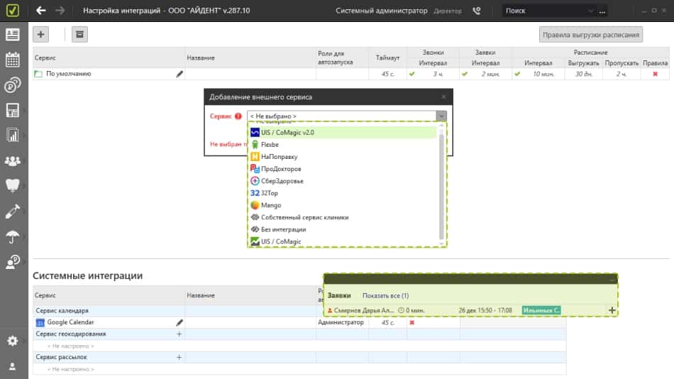Viewport: 674px width, 379px height.
Task: Open the patients group icon in sidebar
Action: click(x=12, y=161)
